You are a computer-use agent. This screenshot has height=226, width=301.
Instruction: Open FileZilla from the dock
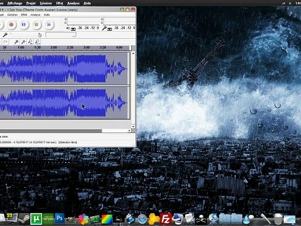pyautogui.click(x=166, y=219)
